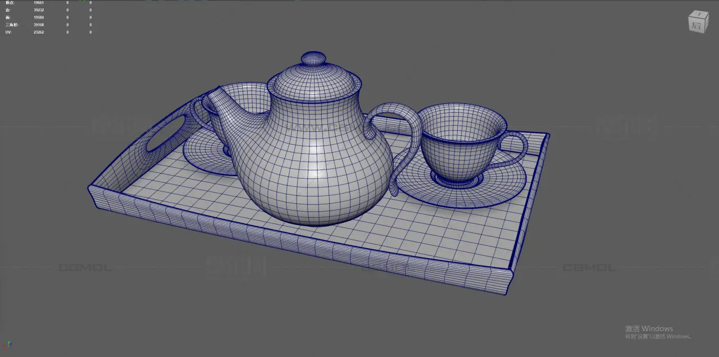Click the XYZ axis gizmo in the viewport corner
719x357 pixels.
point(7,345)
